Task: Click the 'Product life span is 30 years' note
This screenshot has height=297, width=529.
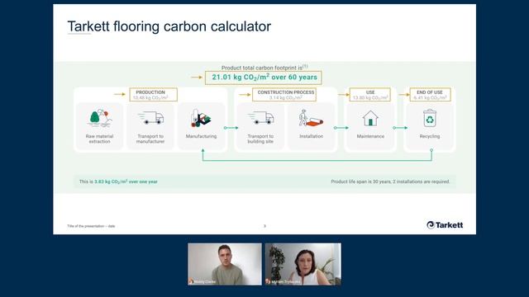Action: 390,181
